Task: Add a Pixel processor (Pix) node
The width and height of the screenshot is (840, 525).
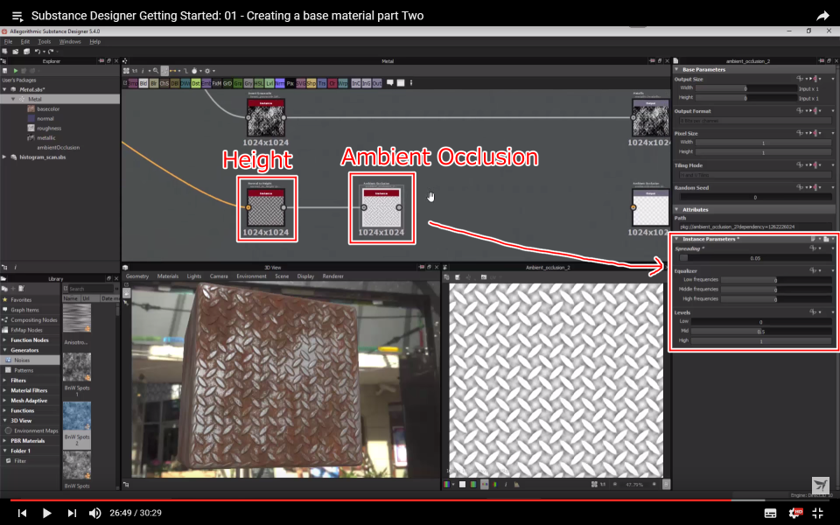Action: (x=290, y=83)
